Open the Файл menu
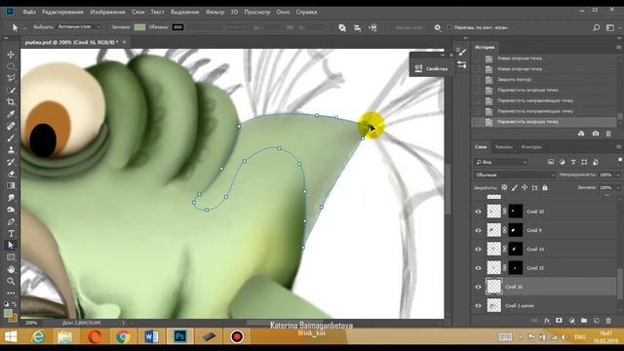The width and height of the screenshot is (624, 351). (29, 12)
